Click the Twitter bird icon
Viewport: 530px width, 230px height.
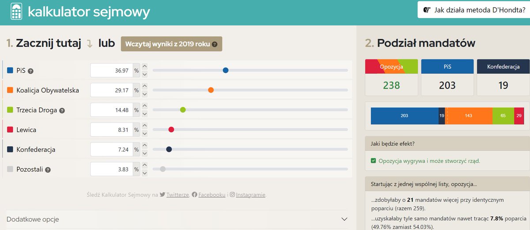[x=163, y=194]
